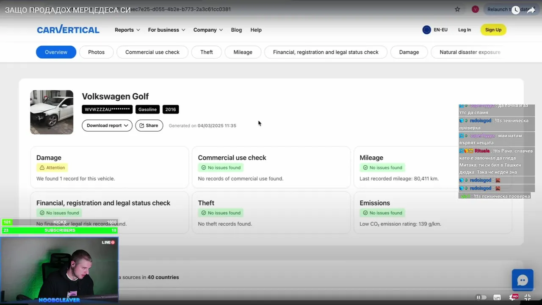Click the Watch later clock icon
Screen dimensions: 542x305
pos(515,10)
